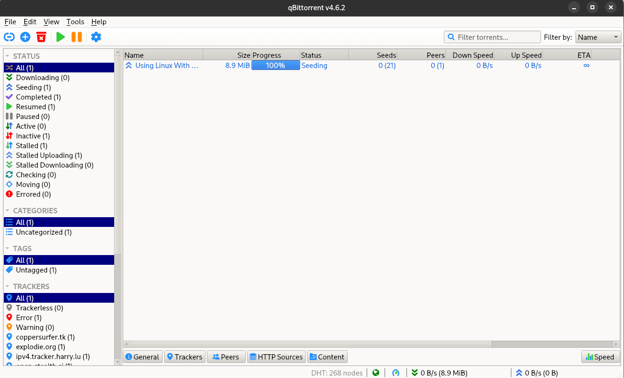Select the Checking (0) status filter
624x378 pixels.
59,175
